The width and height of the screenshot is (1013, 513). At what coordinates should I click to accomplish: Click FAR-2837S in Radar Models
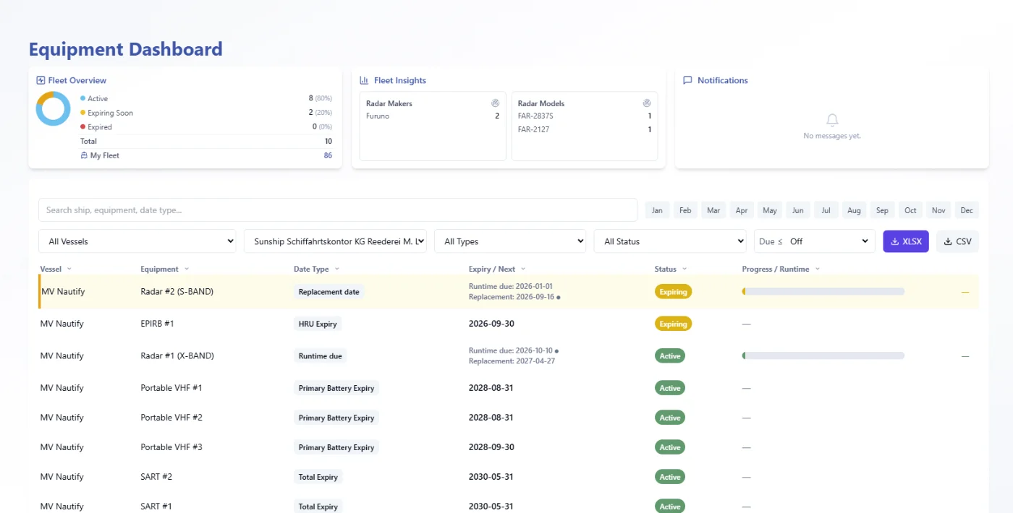tap(535, 116)
